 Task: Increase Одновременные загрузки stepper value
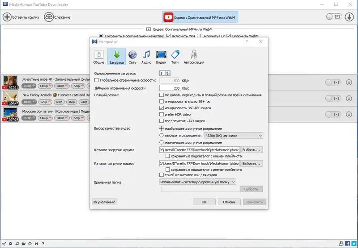167,72
